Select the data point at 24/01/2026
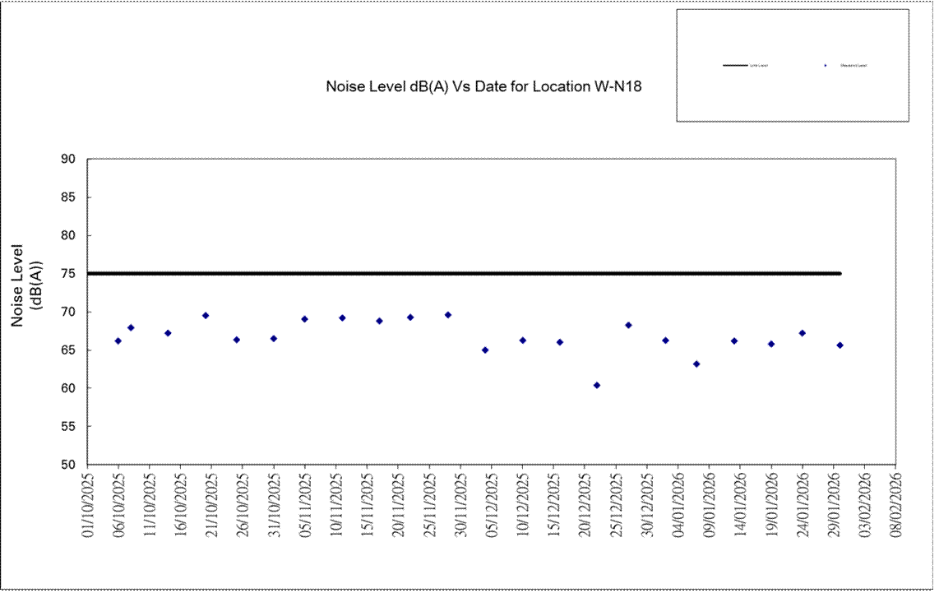 [803, 333]
